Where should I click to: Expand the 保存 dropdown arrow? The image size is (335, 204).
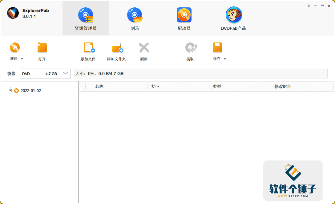click(225, 59)
